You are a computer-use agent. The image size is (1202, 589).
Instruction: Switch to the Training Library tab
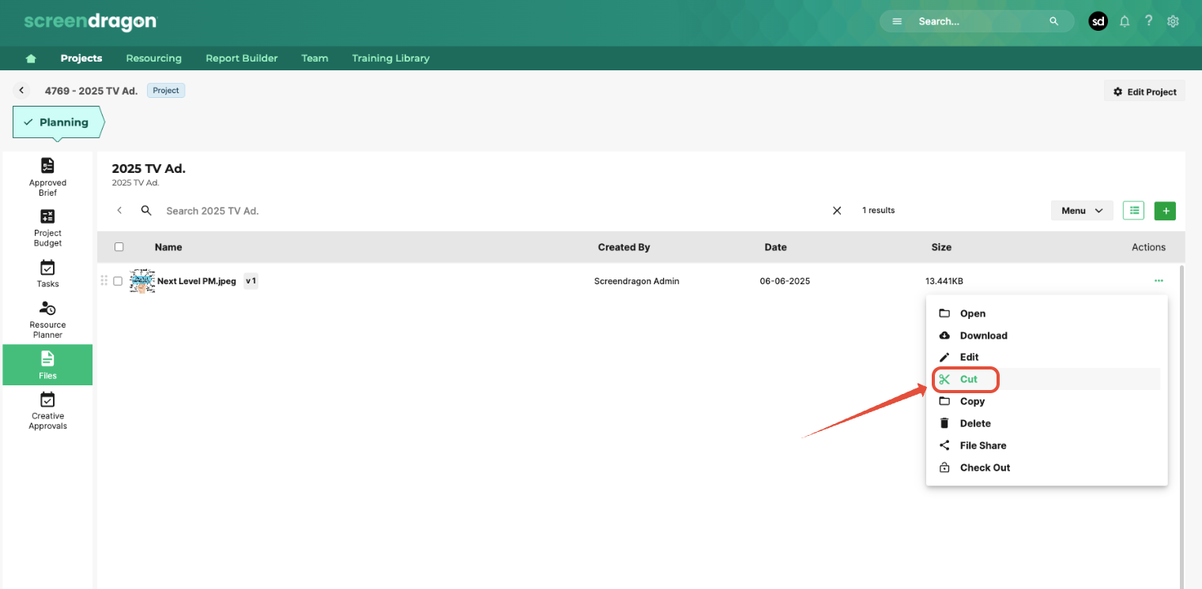point(391,58)
